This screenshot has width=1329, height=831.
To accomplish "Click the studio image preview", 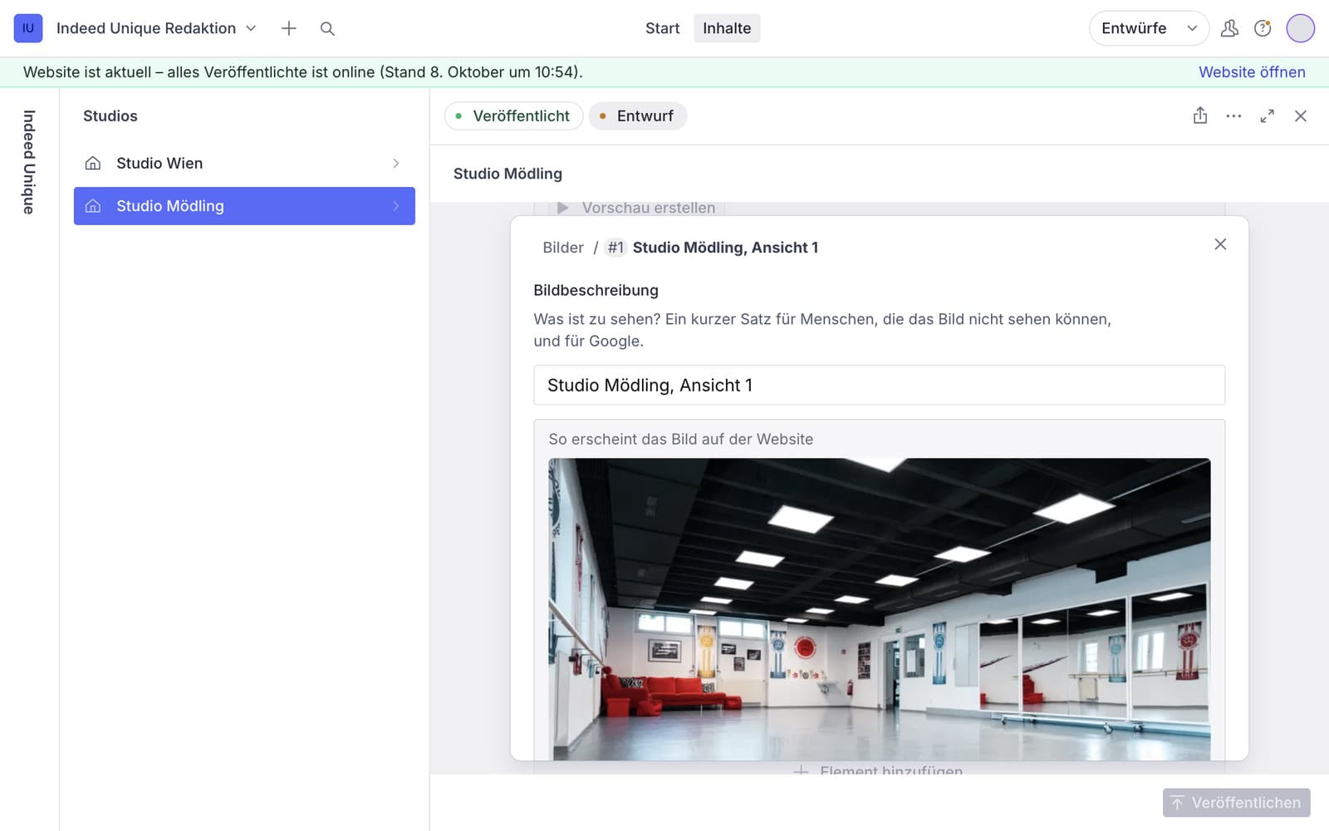I will (879, 609).
